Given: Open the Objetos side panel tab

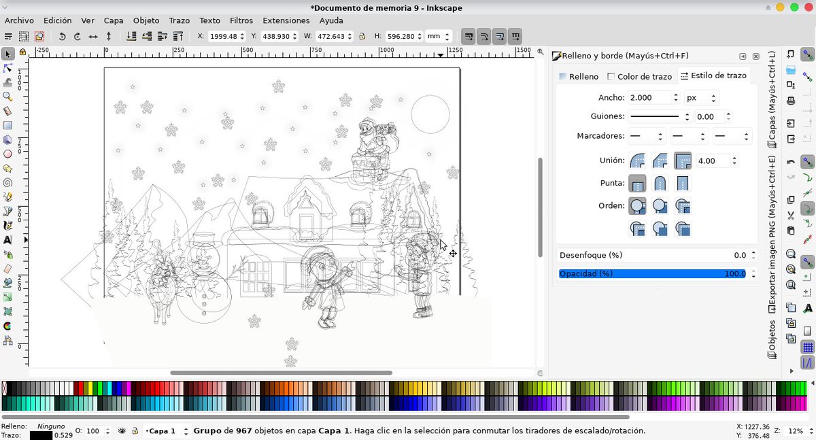Looking at the screenshot, I should (x=772, y=339).
